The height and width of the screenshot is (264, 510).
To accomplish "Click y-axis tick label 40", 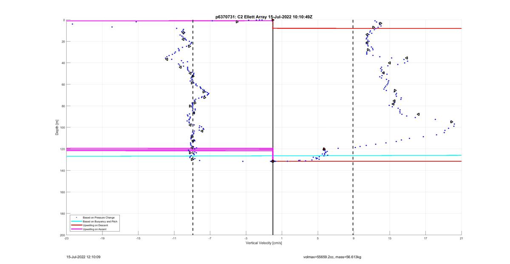I will point(63,63).
